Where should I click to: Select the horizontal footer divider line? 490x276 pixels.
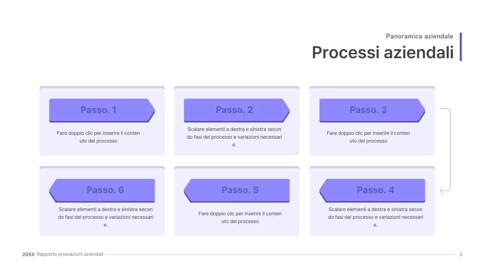click(x=279, y=255)
